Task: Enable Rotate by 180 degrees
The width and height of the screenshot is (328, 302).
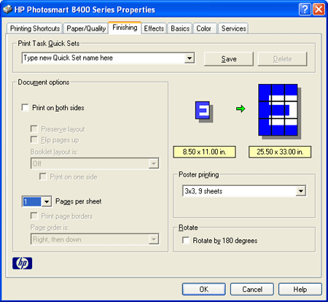Action: (186, 240)
